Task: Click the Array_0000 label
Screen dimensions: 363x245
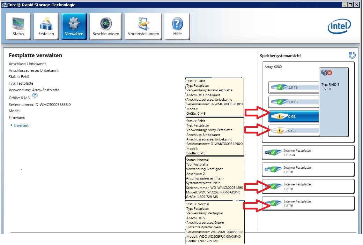Action: point(273,67)
